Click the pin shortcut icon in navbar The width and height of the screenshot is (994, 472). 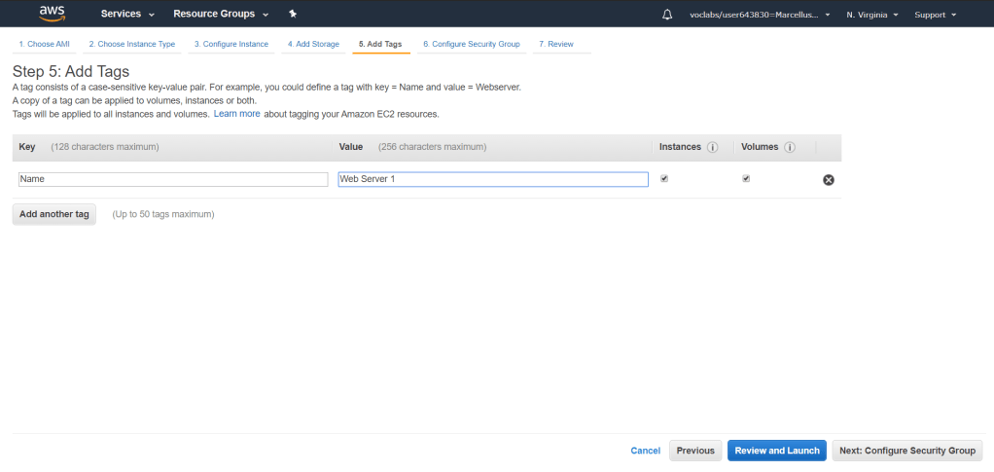(x=293, y=15)
